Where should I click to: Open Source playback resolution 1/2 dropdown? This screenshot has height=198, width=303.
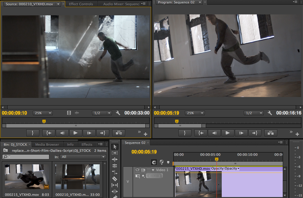(102, 113)
